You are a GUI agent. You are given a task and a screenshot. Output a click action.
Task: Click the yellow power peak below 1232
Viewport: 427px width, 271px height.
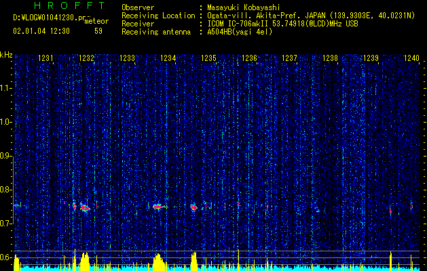tap(85, 261)
